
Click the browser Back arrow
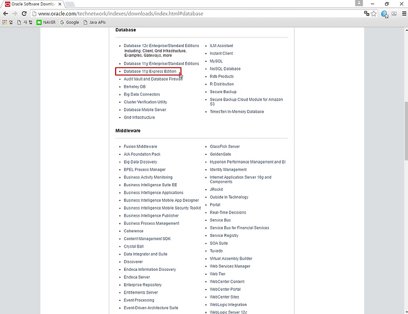pos(6,14)
